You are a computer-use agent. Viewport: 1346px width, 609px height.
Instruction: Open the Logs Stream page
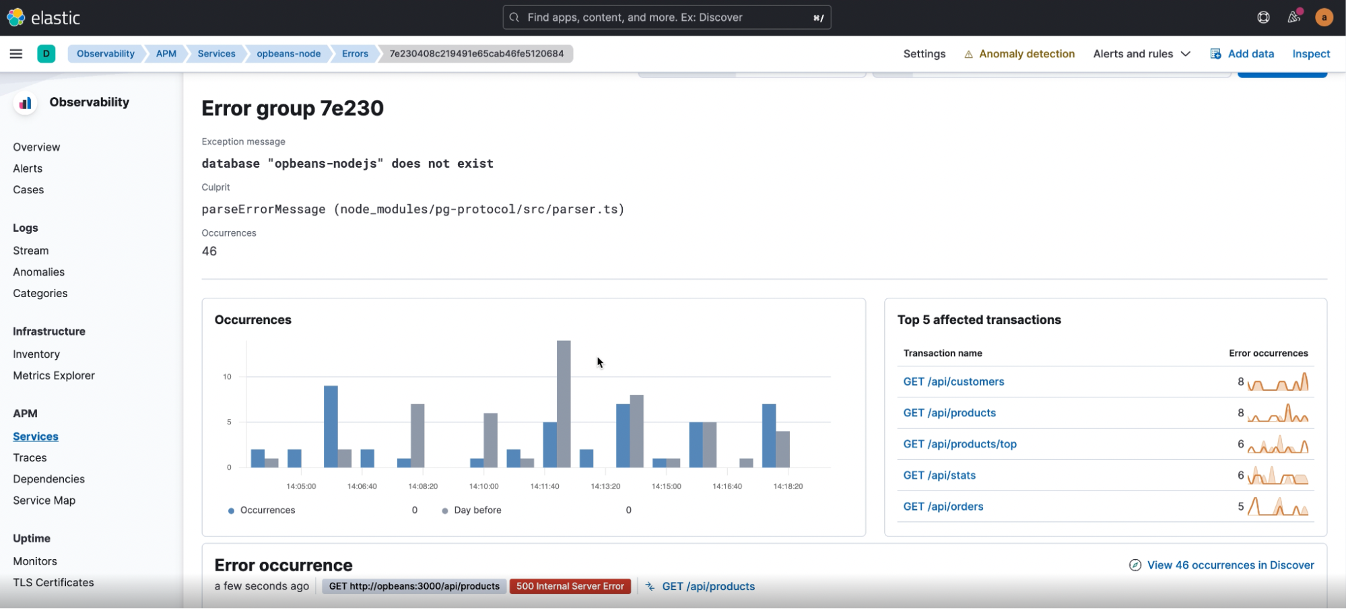[31, 251]
